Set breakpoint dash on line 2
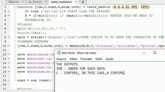Image resolution: width=165 pixels, height=92 pixels. pyautogui.click(x=9, y=11)
